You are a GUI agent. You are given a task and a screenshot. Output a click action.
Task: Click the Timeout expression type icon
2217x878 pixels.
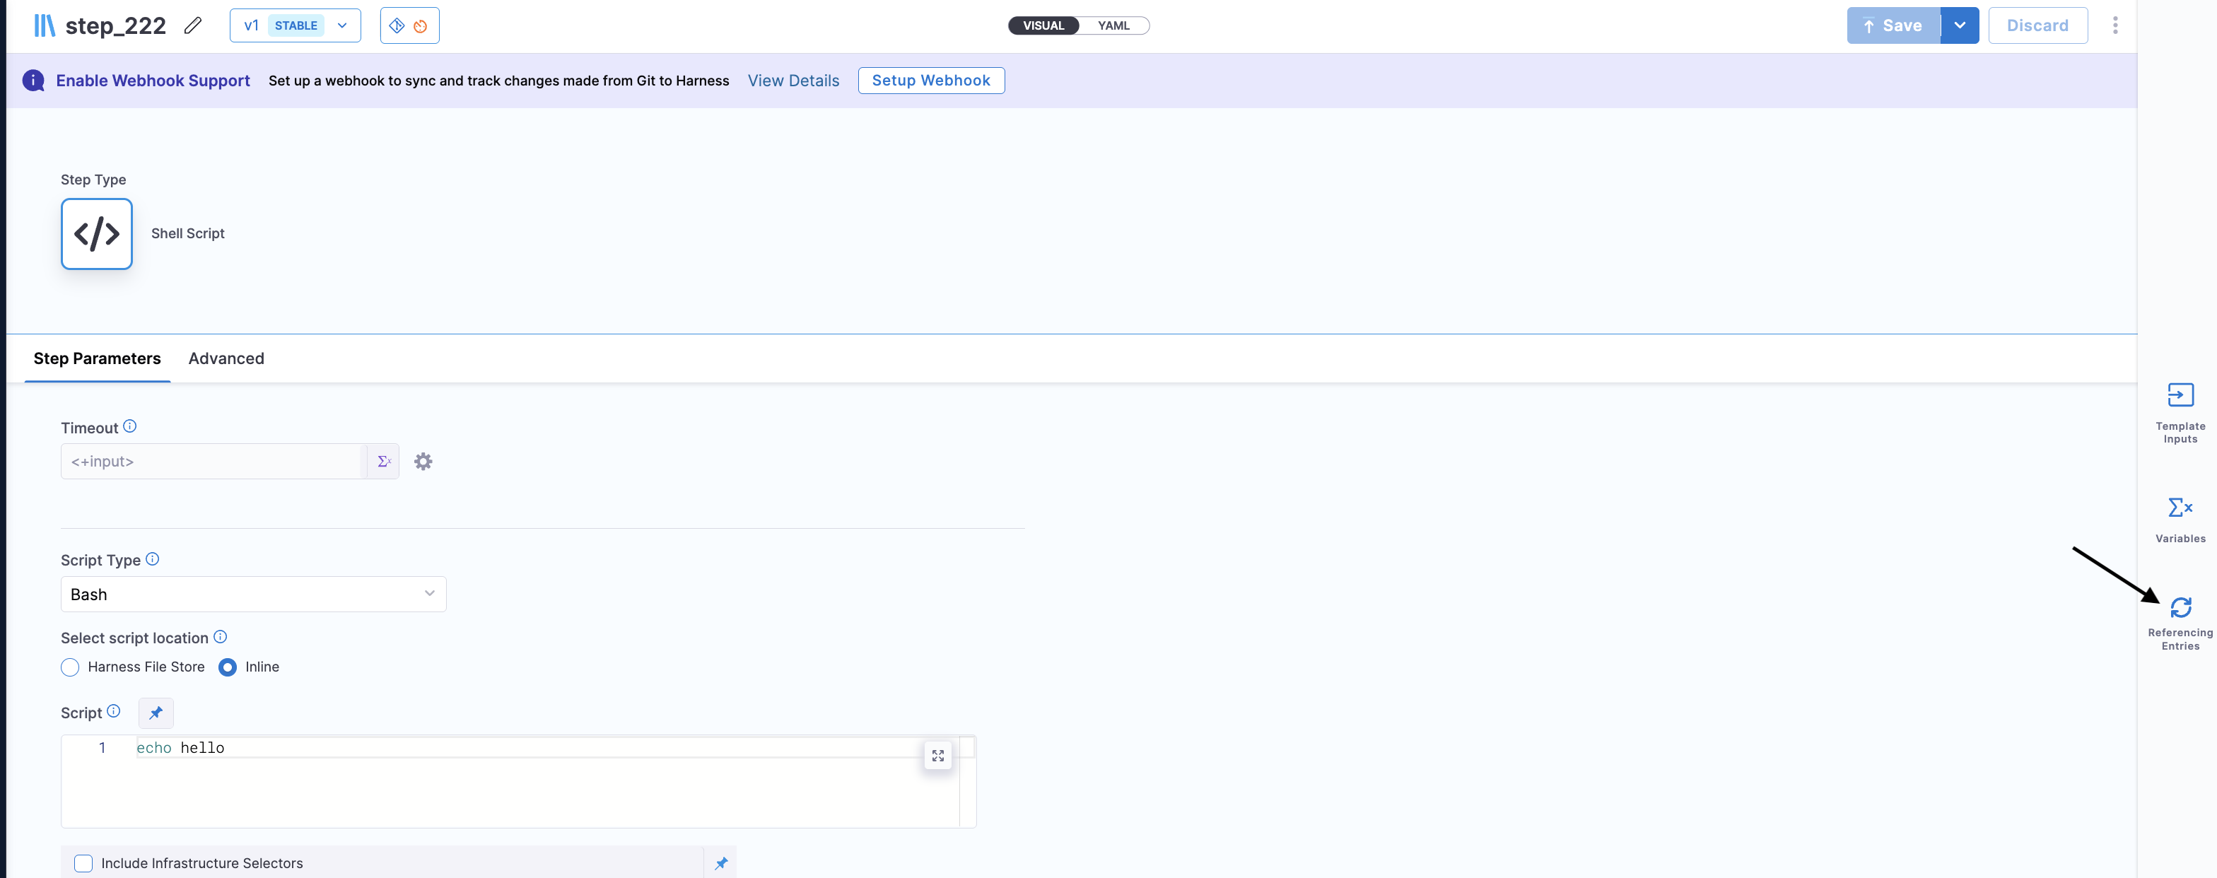tap(384, 462)
